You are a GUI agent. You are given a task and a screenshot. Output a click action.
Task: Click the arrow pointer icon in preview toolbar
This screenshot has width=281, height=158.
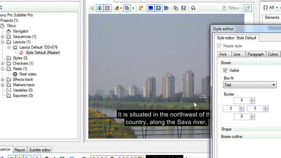(x=92, y=8)
